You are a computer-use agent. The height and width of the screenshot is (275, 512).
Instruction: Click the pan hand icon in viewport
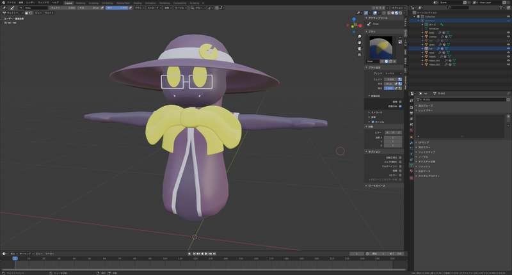[x=360, y=43]
